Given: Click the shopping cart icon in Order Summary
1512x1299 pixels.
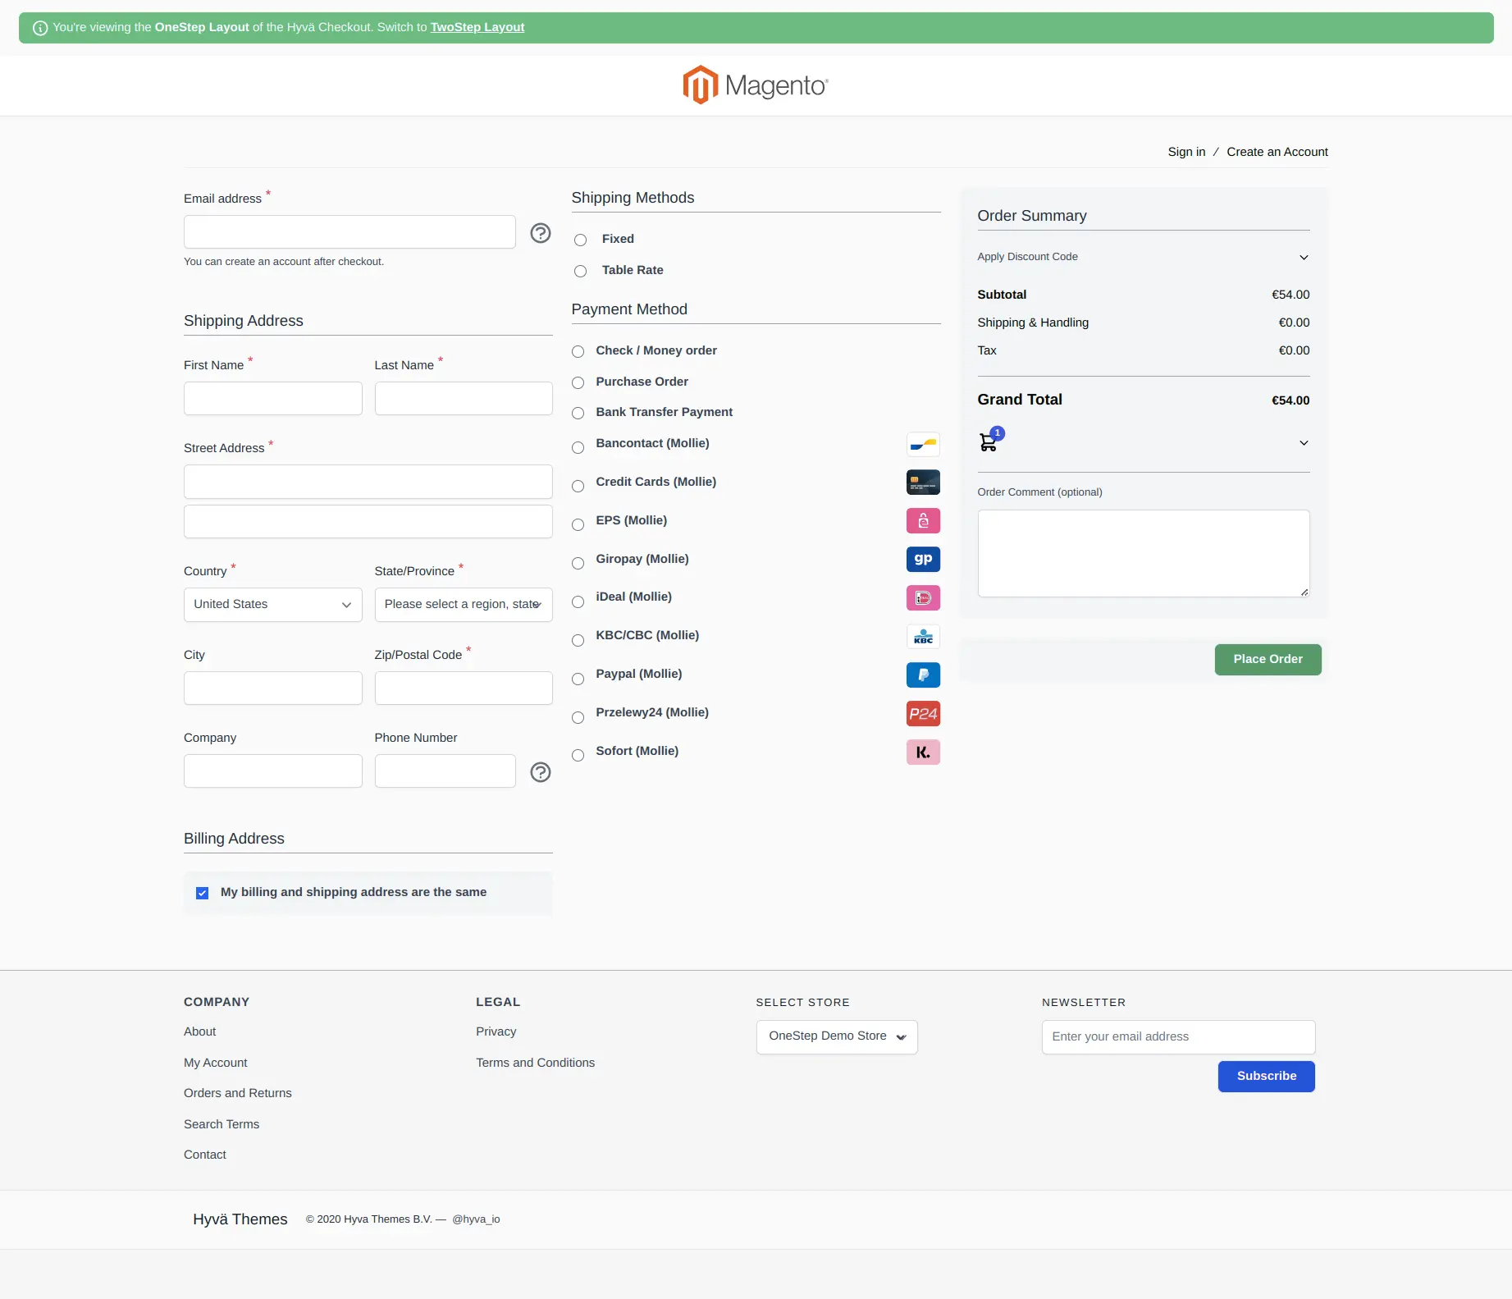Looking at the screenshot, I should point(989,441).
